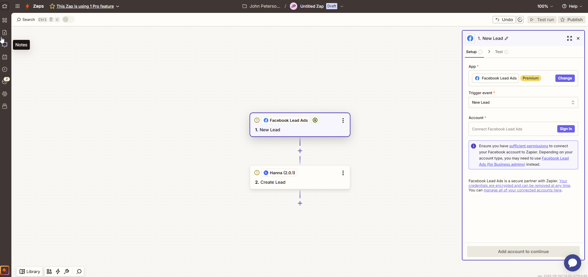Click the Connect Facebook Lead Ads account field
588x277 pixels.
click(523, 129)
